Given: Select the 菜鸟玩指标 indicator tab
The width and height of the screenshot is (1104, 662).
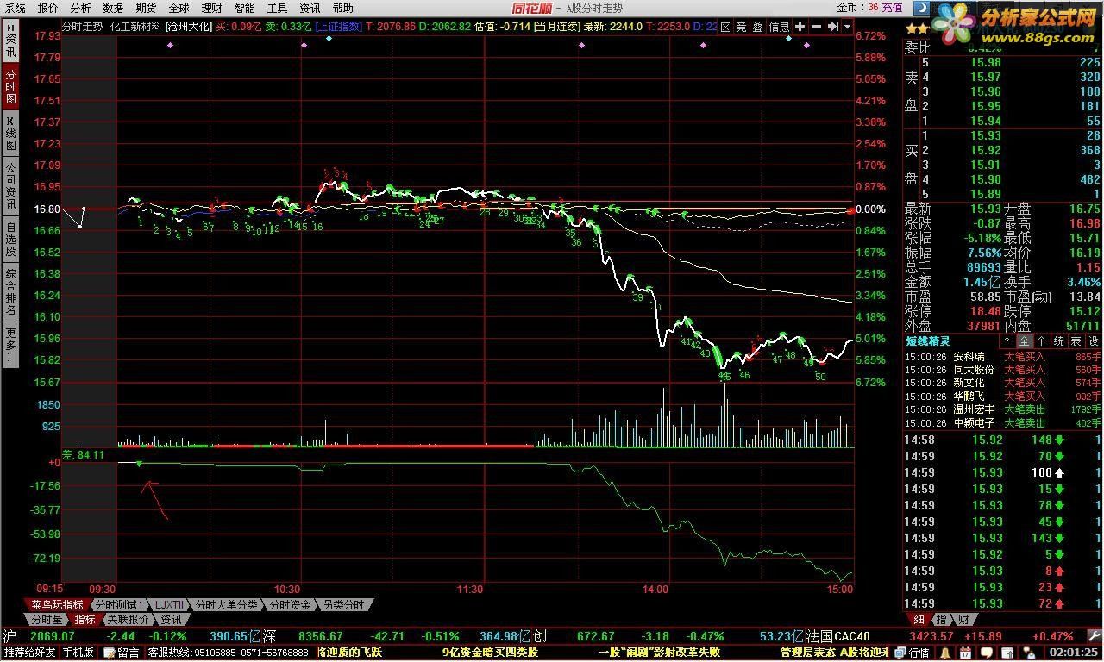Looking at the screenshot, I should tap(57, 605).
